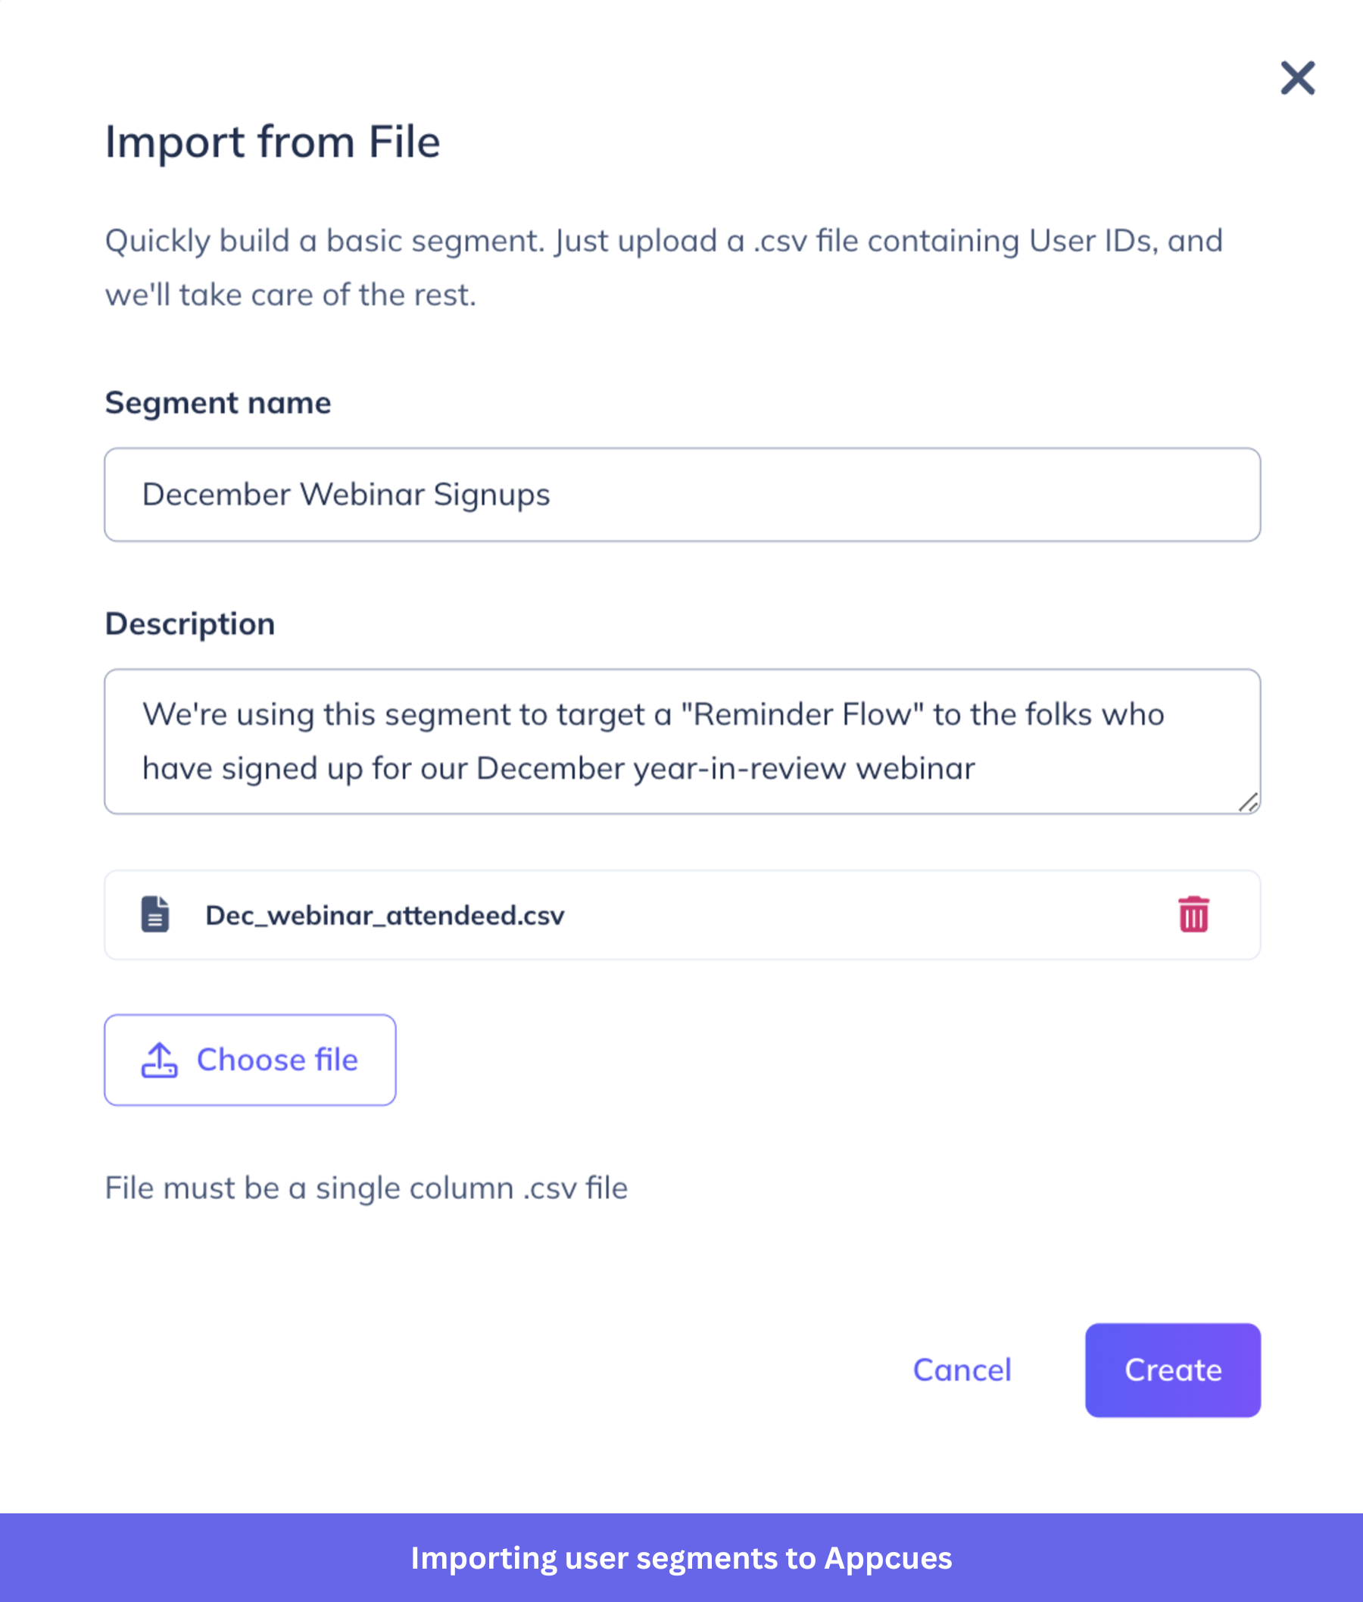This screenshot has width=1363, height=1602.
Task: Select the Segment name input field
Action: click(681, 494)
